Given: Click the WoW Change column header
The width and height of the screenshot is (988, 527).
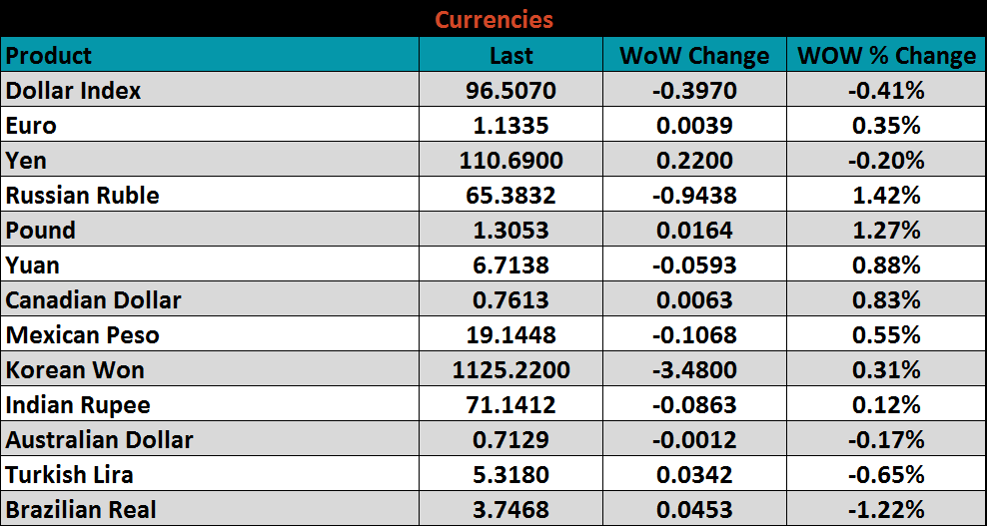Looking at the screenshot, I should (694, 56).
